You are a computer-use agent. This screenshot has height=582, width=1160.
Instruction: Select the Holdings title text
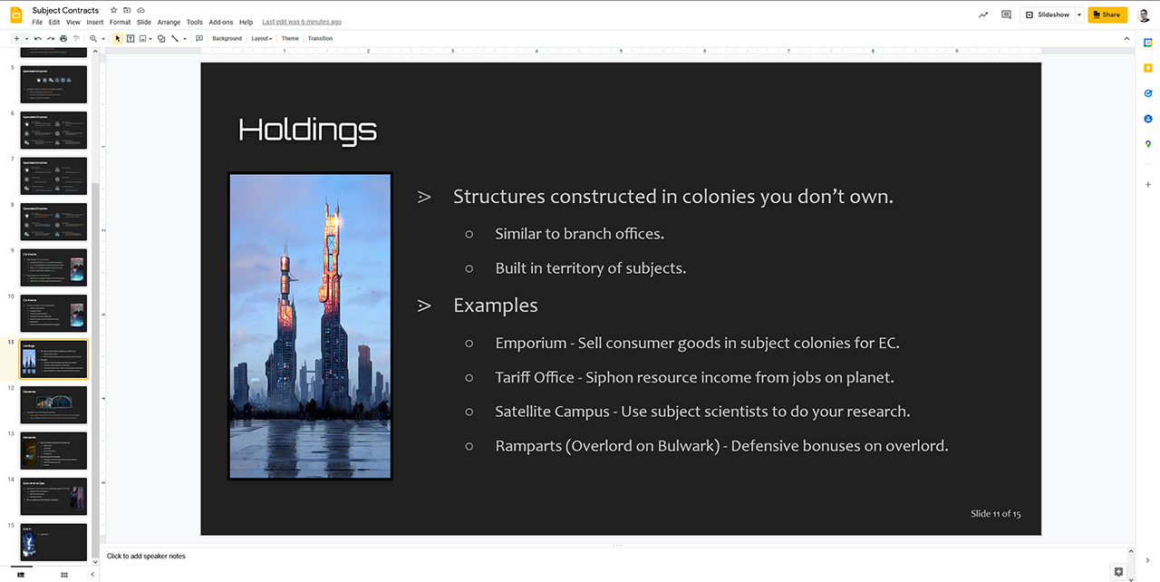click(x=307, y=131)
